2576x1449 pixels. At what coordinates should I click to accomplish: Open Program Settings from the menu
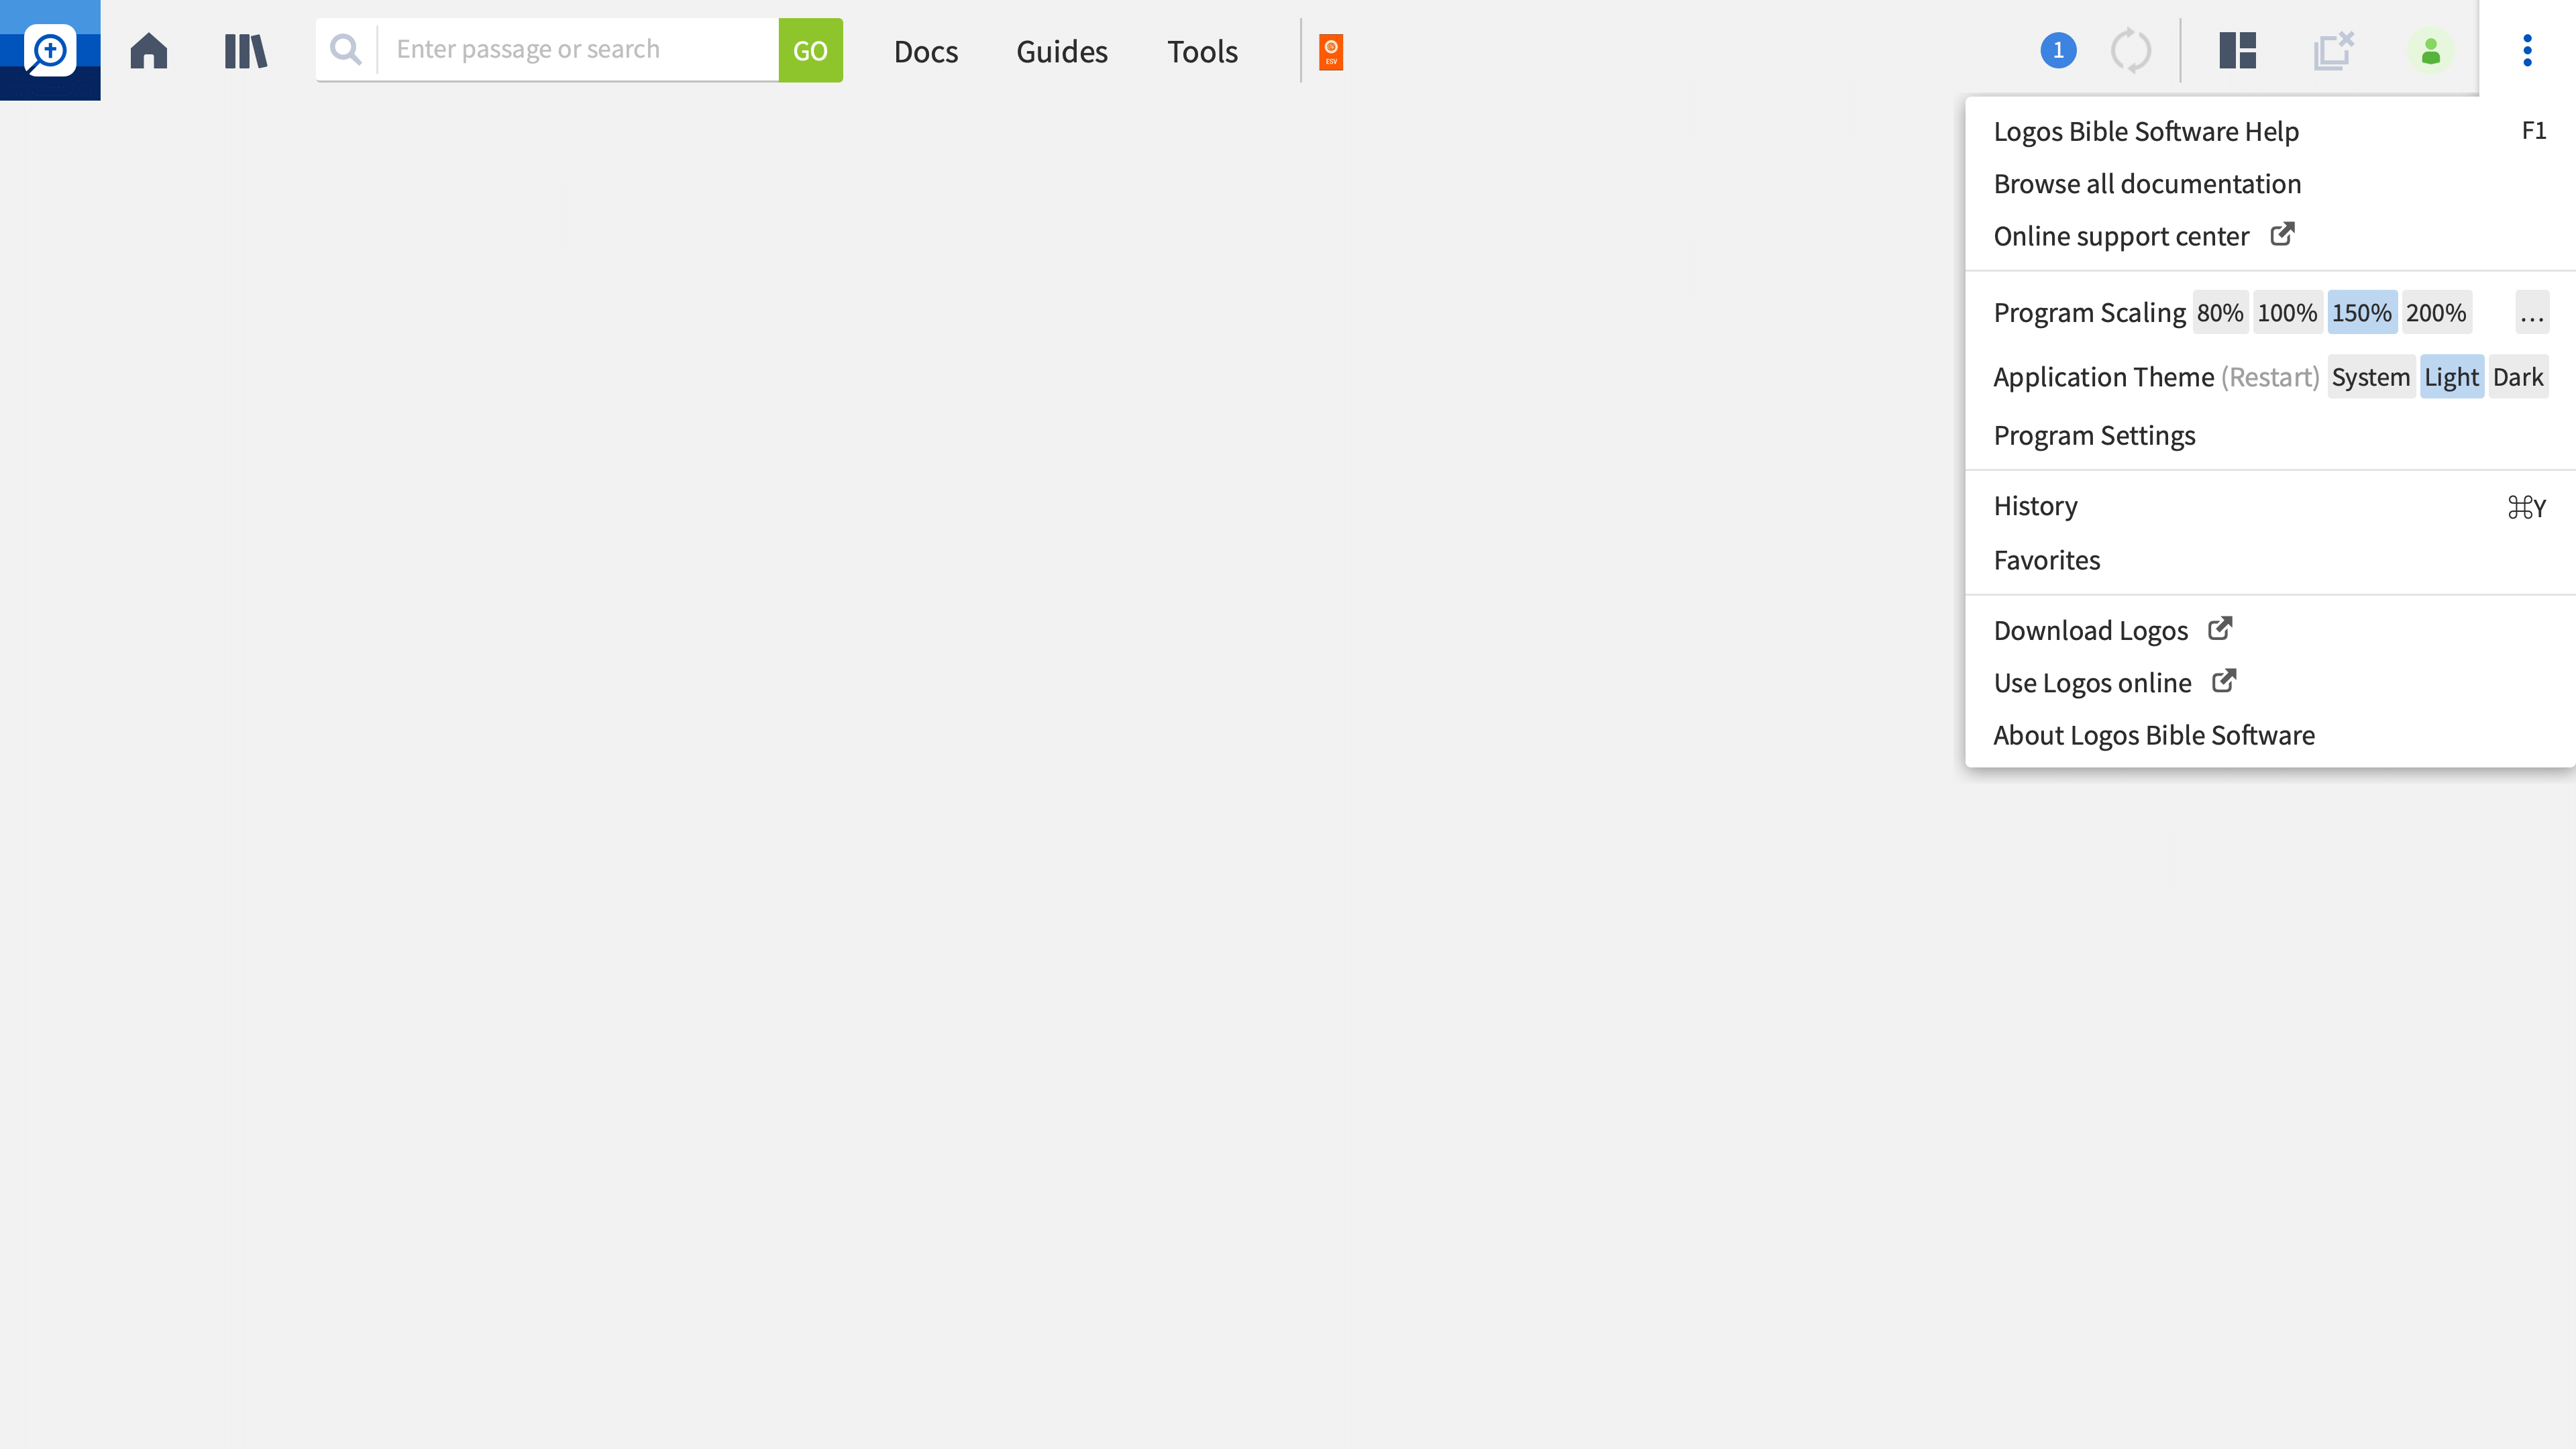[2094, 436]
